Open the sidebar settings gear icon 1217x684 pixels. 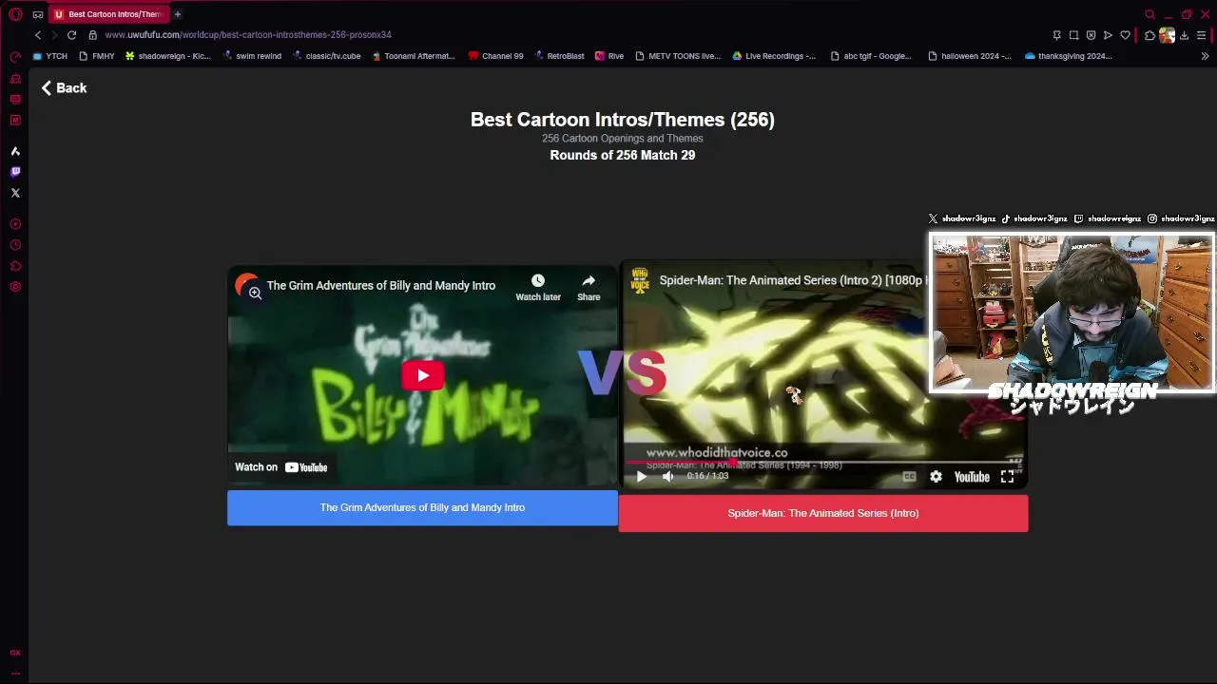(15, 287)
